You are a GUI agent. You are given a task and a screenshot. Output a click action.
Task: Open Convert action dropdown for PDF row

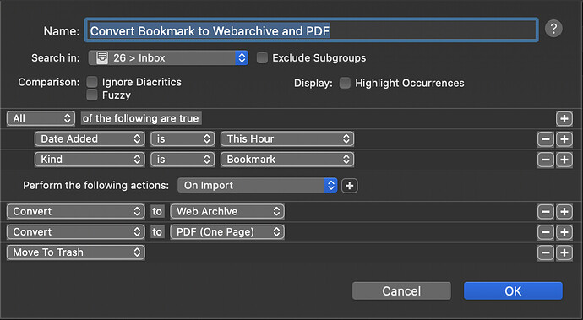(x=75, y=232)
